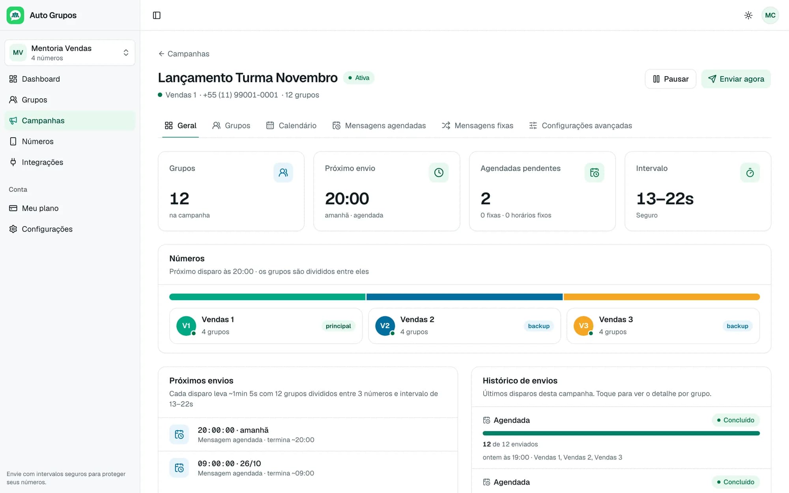
Task: Click the V1 avatar of Vendas 1
Action: (x=186, y=326)
